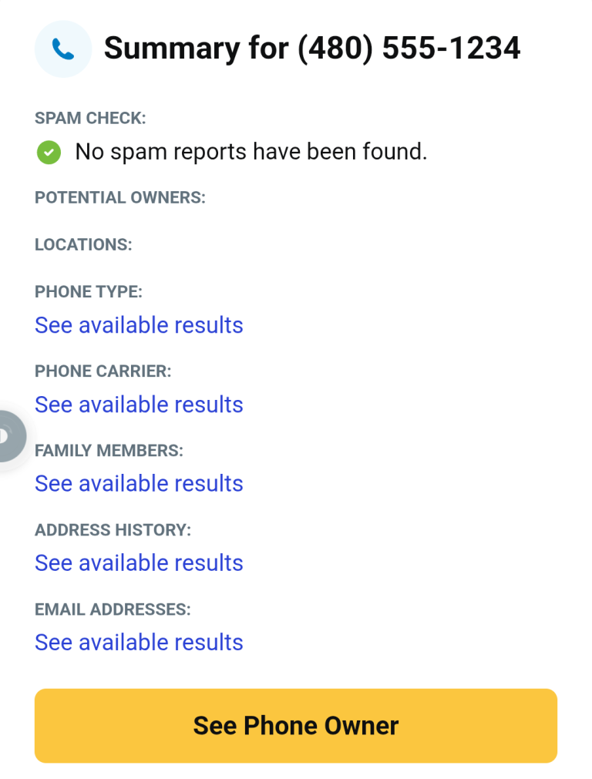The height and width of the screenshot is (779, 592).
Task: Click the POTENTIAL OWNERS label
Action: coord(120,197)
